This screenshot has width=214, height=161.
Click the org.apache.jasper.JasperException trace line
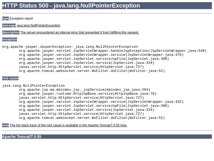tap(70, 47)
